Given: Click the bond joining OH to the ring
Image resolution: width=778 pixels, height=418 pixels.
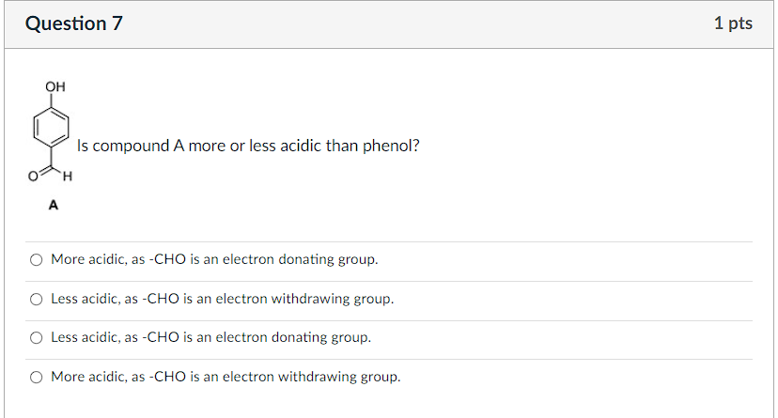Looking at the screenshot, I should pos(51,101).
